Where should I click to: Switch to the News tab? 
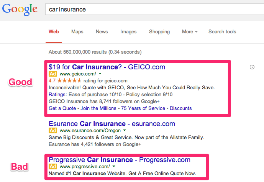click(x=102, y=32)
